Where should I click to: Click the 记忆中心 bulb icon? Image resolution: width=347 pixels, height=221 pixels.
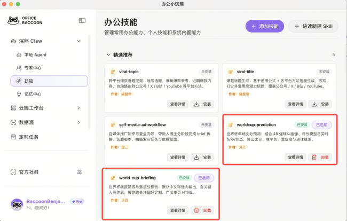(x=19, y=94)
